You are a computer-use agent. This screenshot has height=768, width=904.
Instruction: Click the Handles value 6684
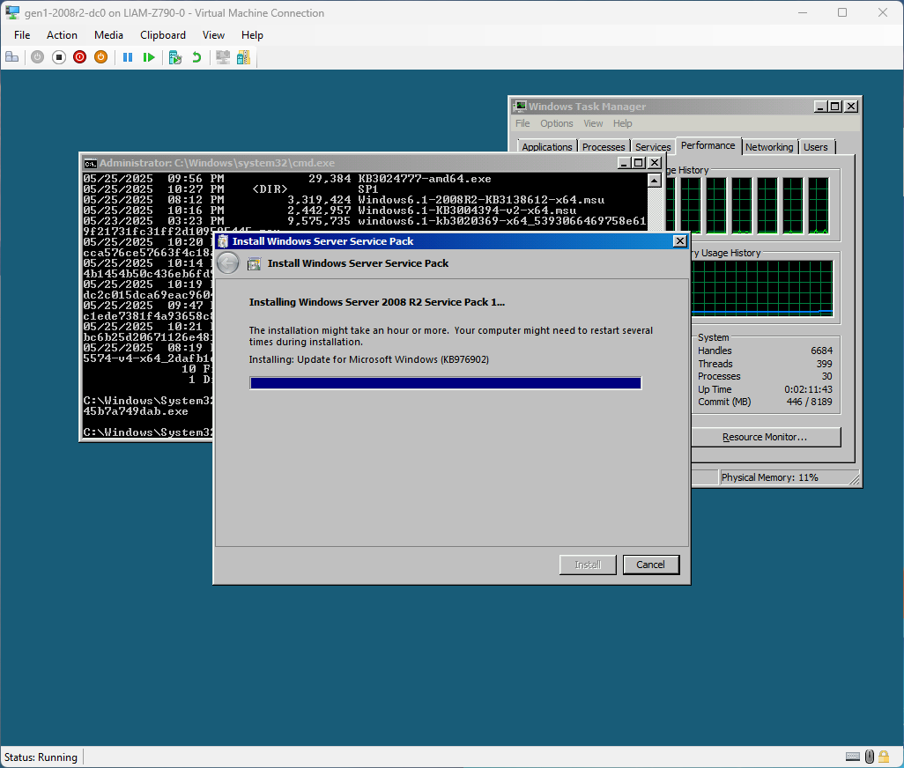821,351
